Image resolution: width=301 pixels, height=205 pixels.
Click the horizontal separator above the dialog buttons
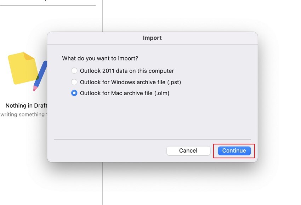click(x=152, y=138)
